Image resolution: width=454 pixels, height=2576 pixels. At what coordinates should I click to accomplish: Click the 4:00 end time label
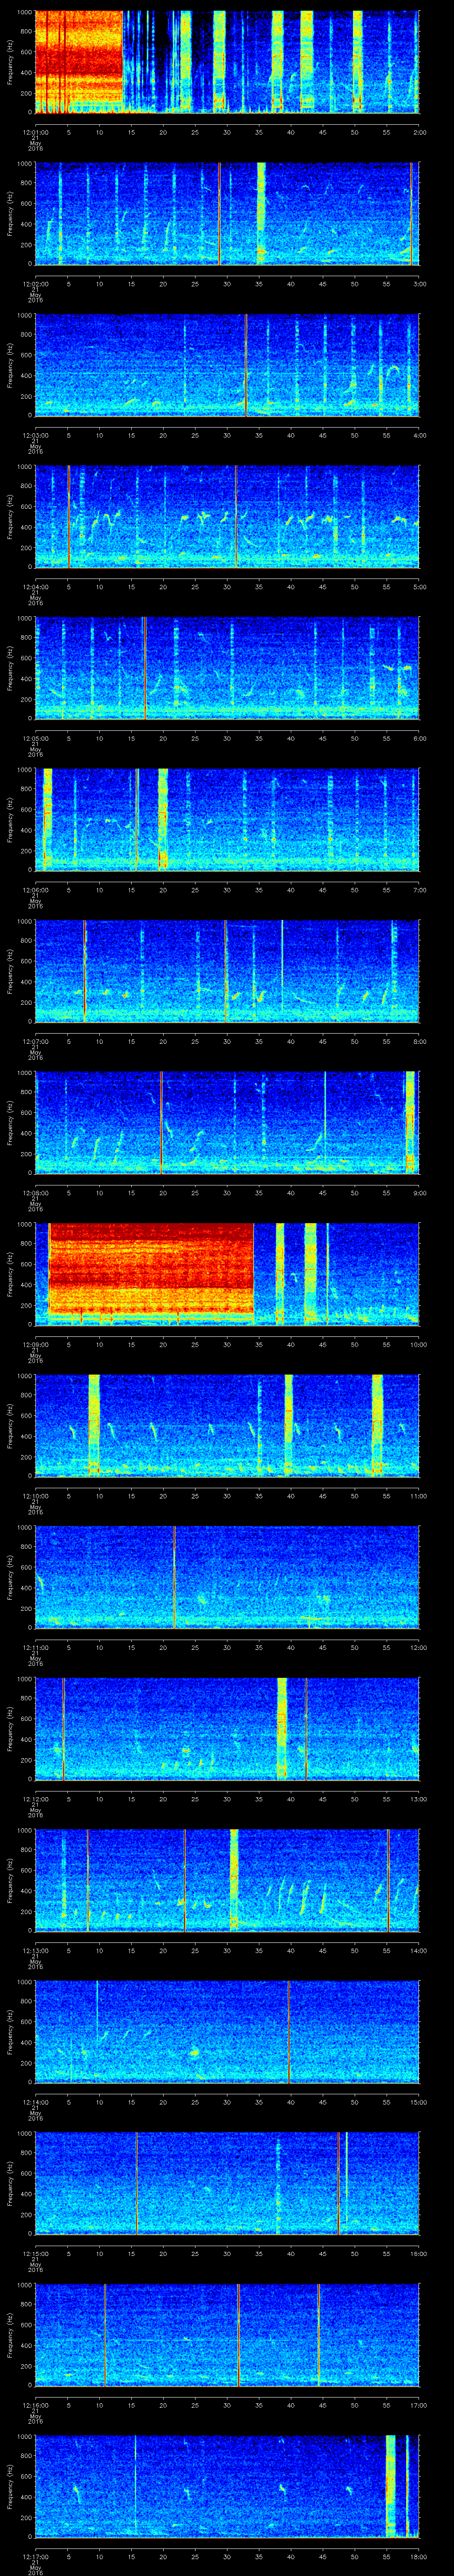click(420, 435)
